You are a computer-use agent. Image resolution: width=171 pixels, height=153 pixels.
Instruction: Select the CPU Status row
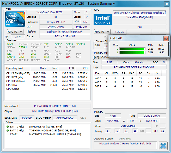pyautogui.click(x=47, y=89)
